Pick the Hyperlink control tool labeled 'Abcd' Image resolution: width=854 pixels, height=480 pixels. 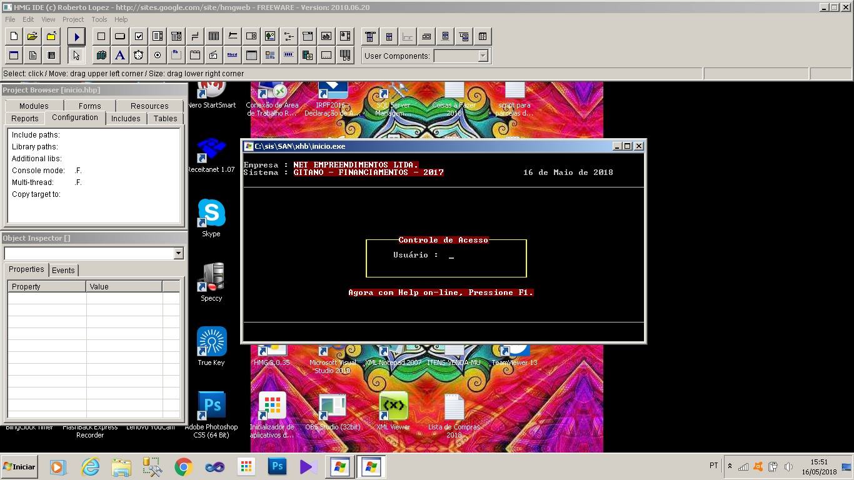tap(233, 55)
